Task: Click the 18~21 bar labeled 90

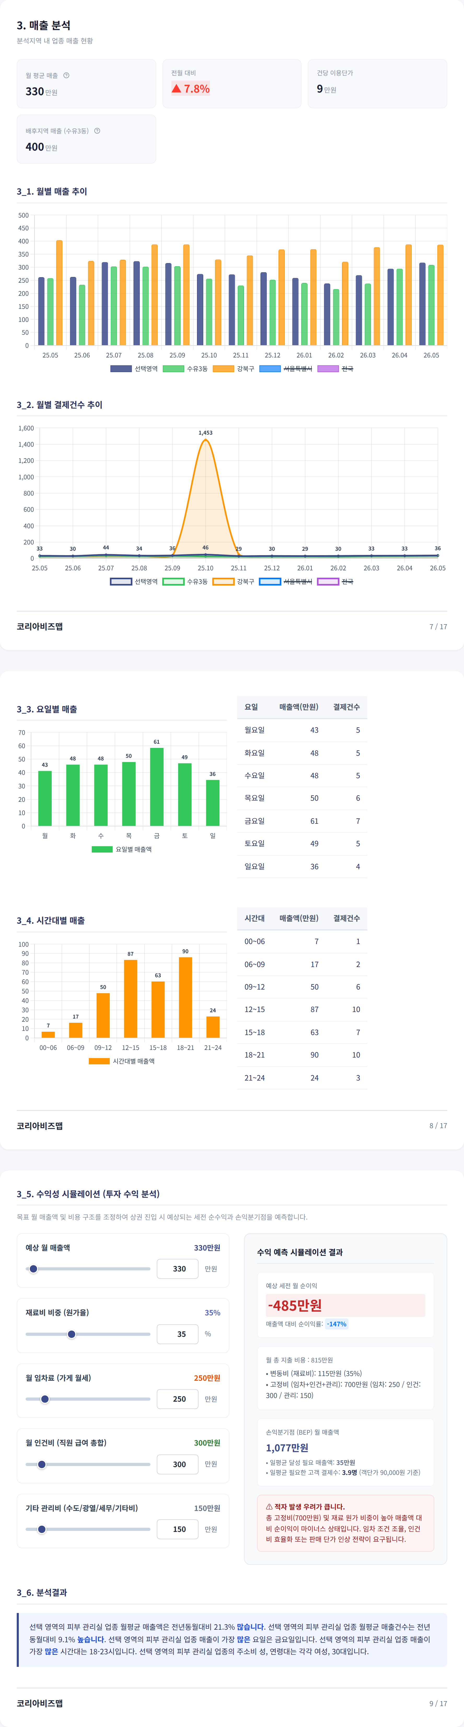Action: pos(185,998)
